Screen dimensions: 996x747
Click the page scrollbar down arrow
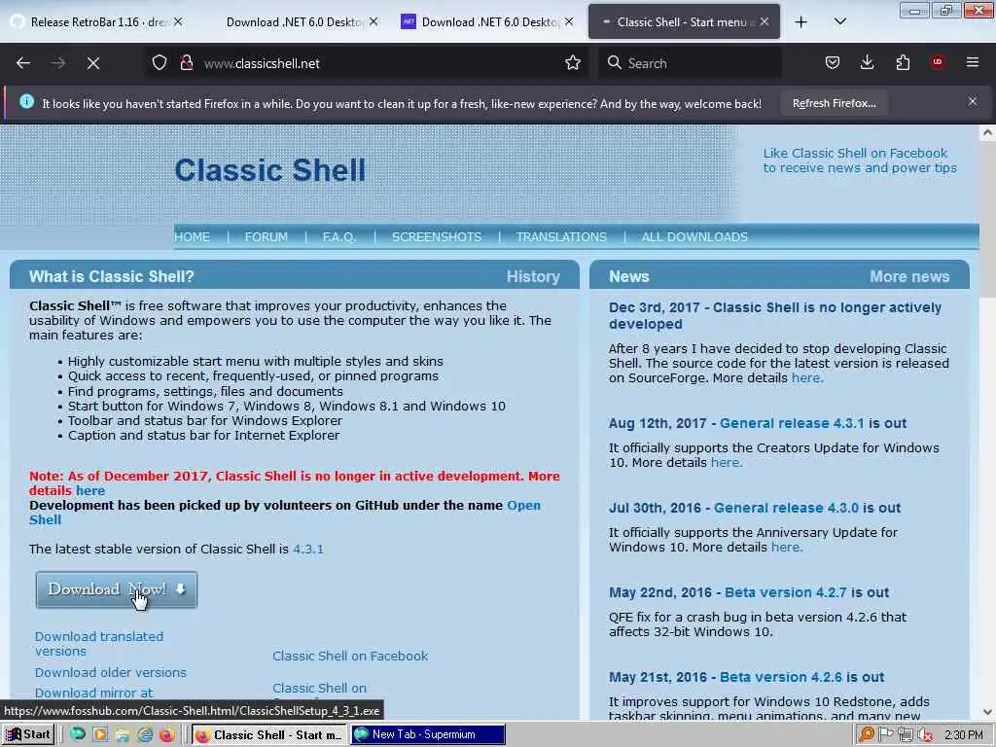(x=987, y=712)
